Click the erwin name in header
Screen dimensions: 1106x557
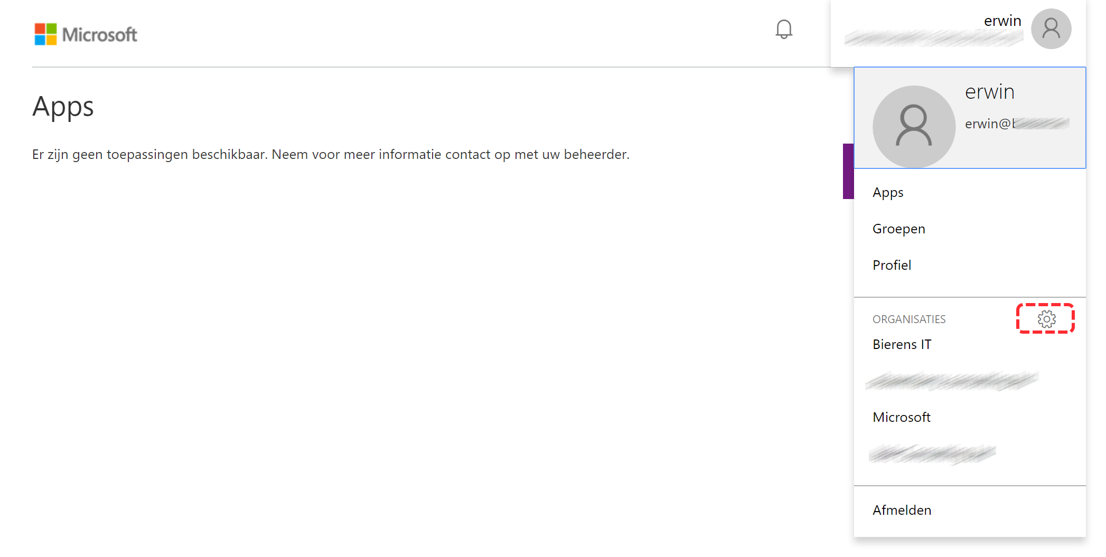pos(1002,21)
